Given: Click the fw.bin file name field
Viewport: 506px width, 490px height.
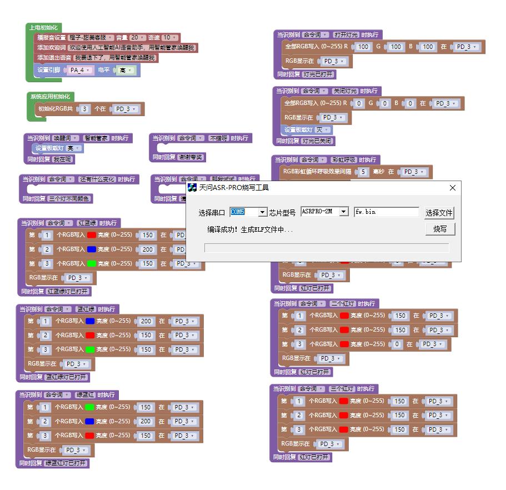Looking at the screenshot, I should [386, 212].
